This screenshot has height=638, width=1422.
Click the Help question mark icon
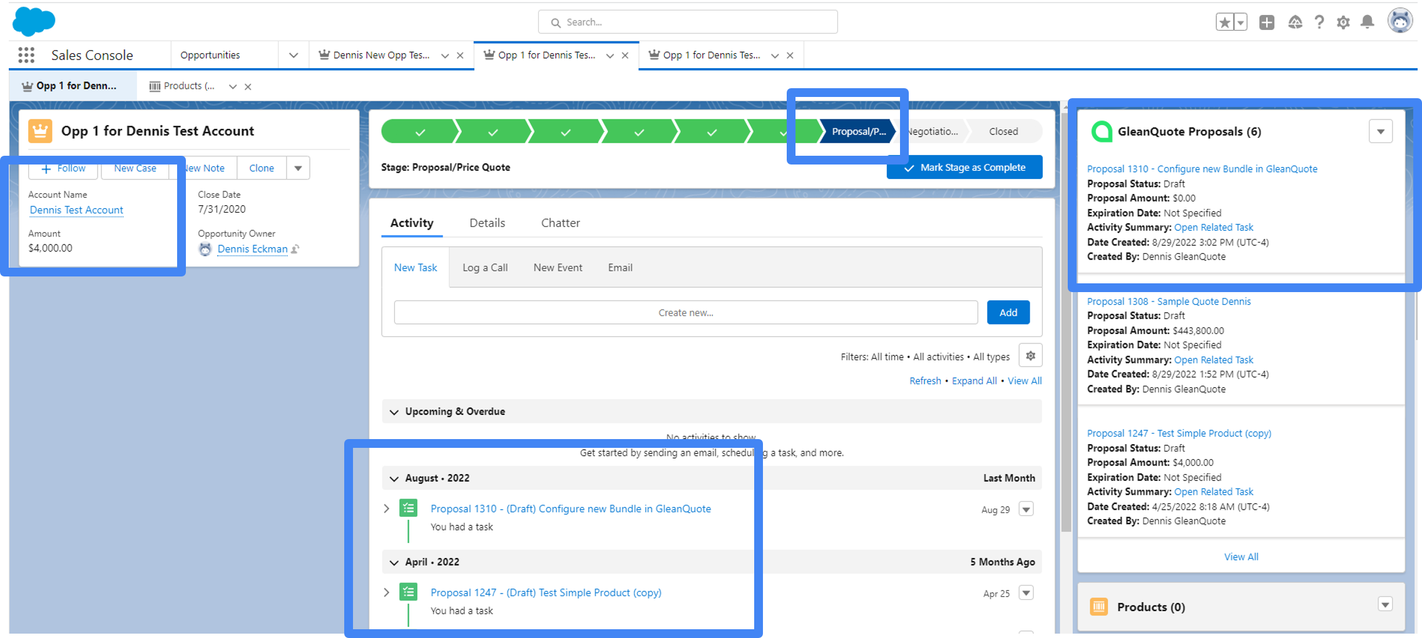(x=1319, y=22)
